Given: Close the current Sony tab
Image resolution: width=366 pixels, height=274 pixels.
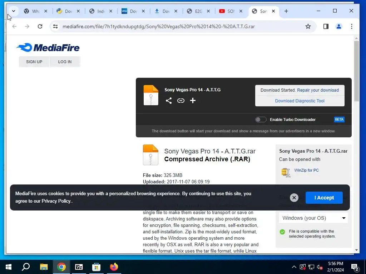Looking at the screenshot, I should point(273,11).
